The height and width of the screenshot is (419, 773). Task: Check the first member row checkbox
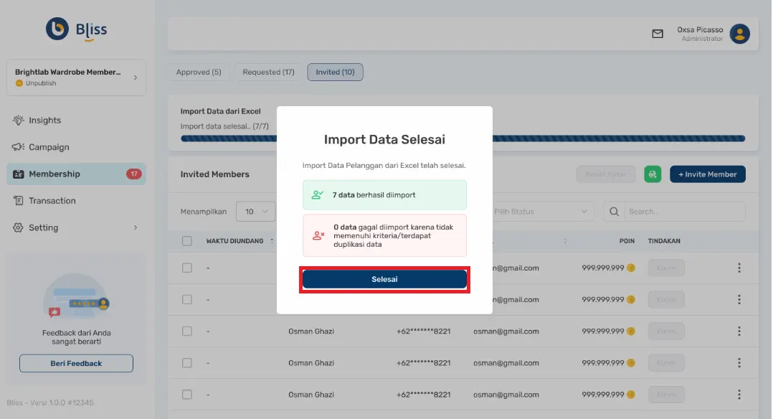click(186, 268)
